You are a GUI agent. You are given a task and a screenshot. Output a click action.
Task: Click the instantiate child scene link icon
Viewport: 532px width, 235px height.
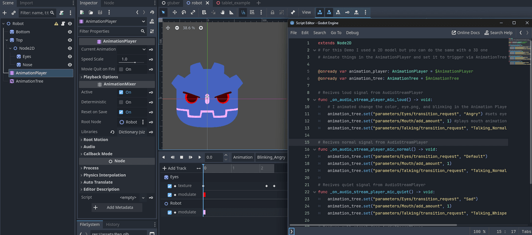(14, 13)
